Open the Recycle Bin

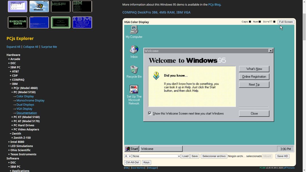133,70
